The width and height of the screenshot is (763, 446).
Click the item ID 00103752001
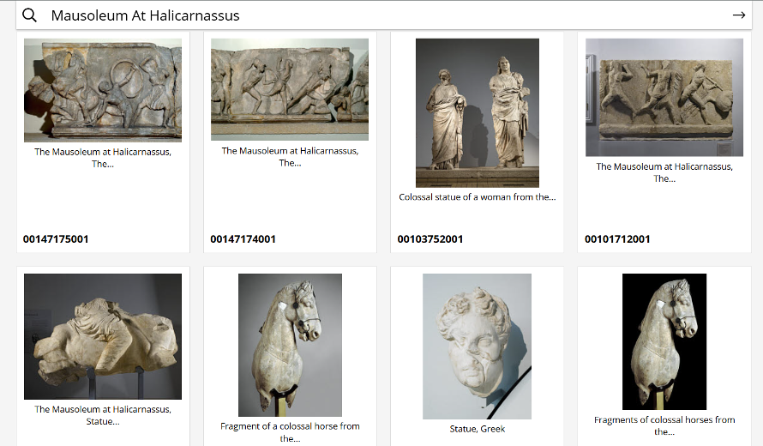(430, 239)
